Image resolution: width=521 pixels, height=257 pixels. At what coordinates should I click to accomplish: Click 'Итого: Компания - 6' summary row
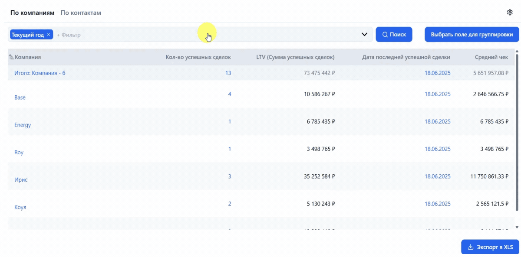(40, 73)
